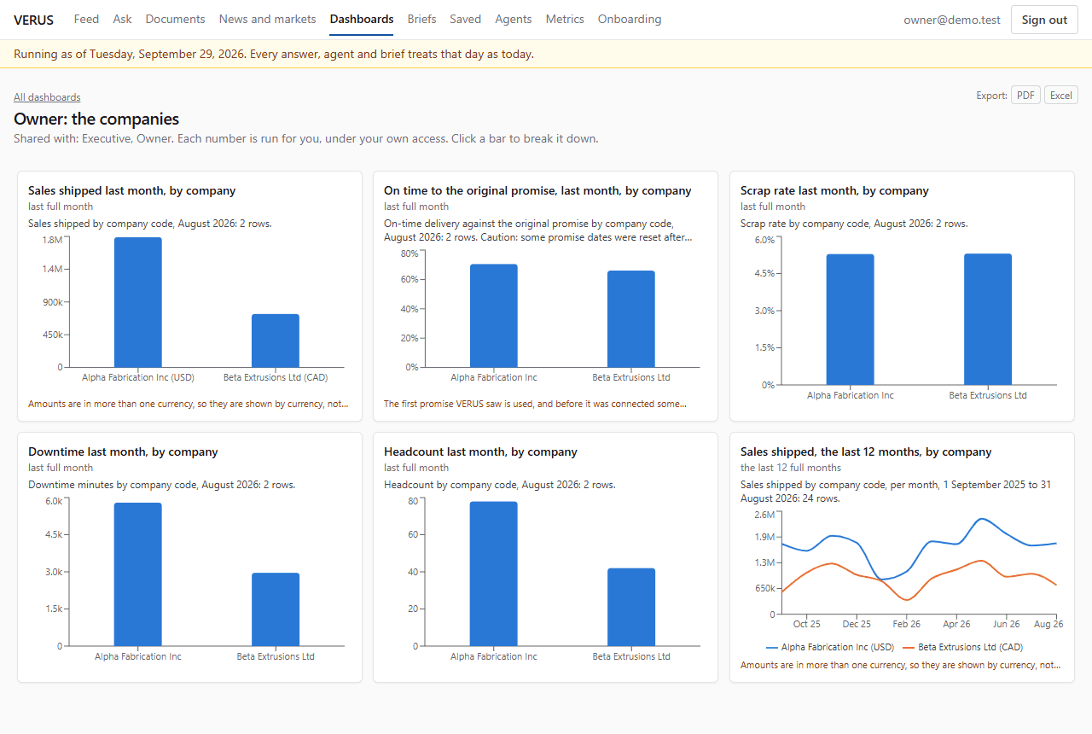The height and width of the screenshot is (734, 1092).
Task: Click the 'Feb 26' axis label
Action: click(907, 624)
